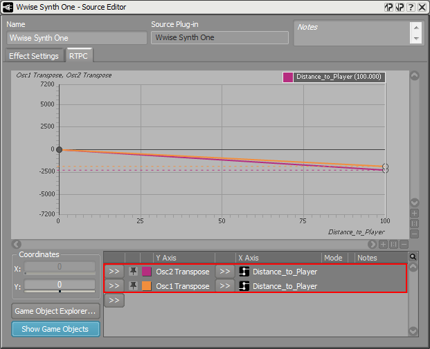The image size is (430, 349).
Task: Toggle pin for Osc2 Transpose curve
Action: [133, 272]
